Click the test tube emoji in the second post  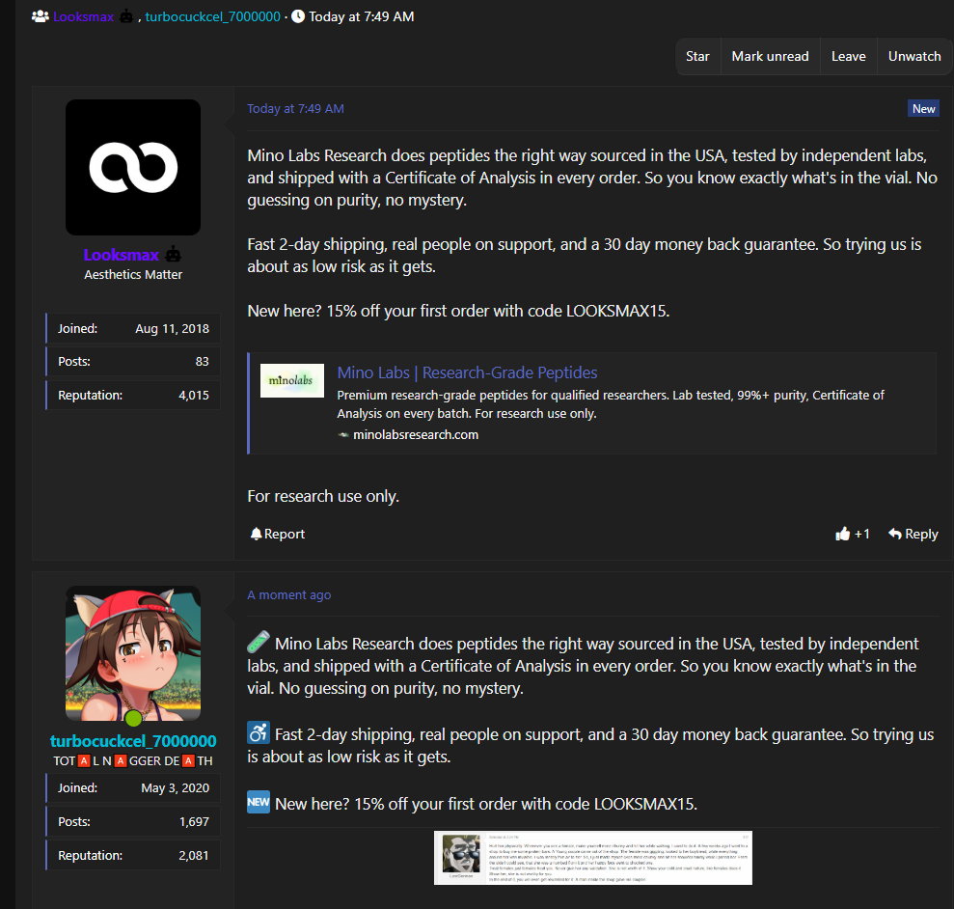(258, 642)
